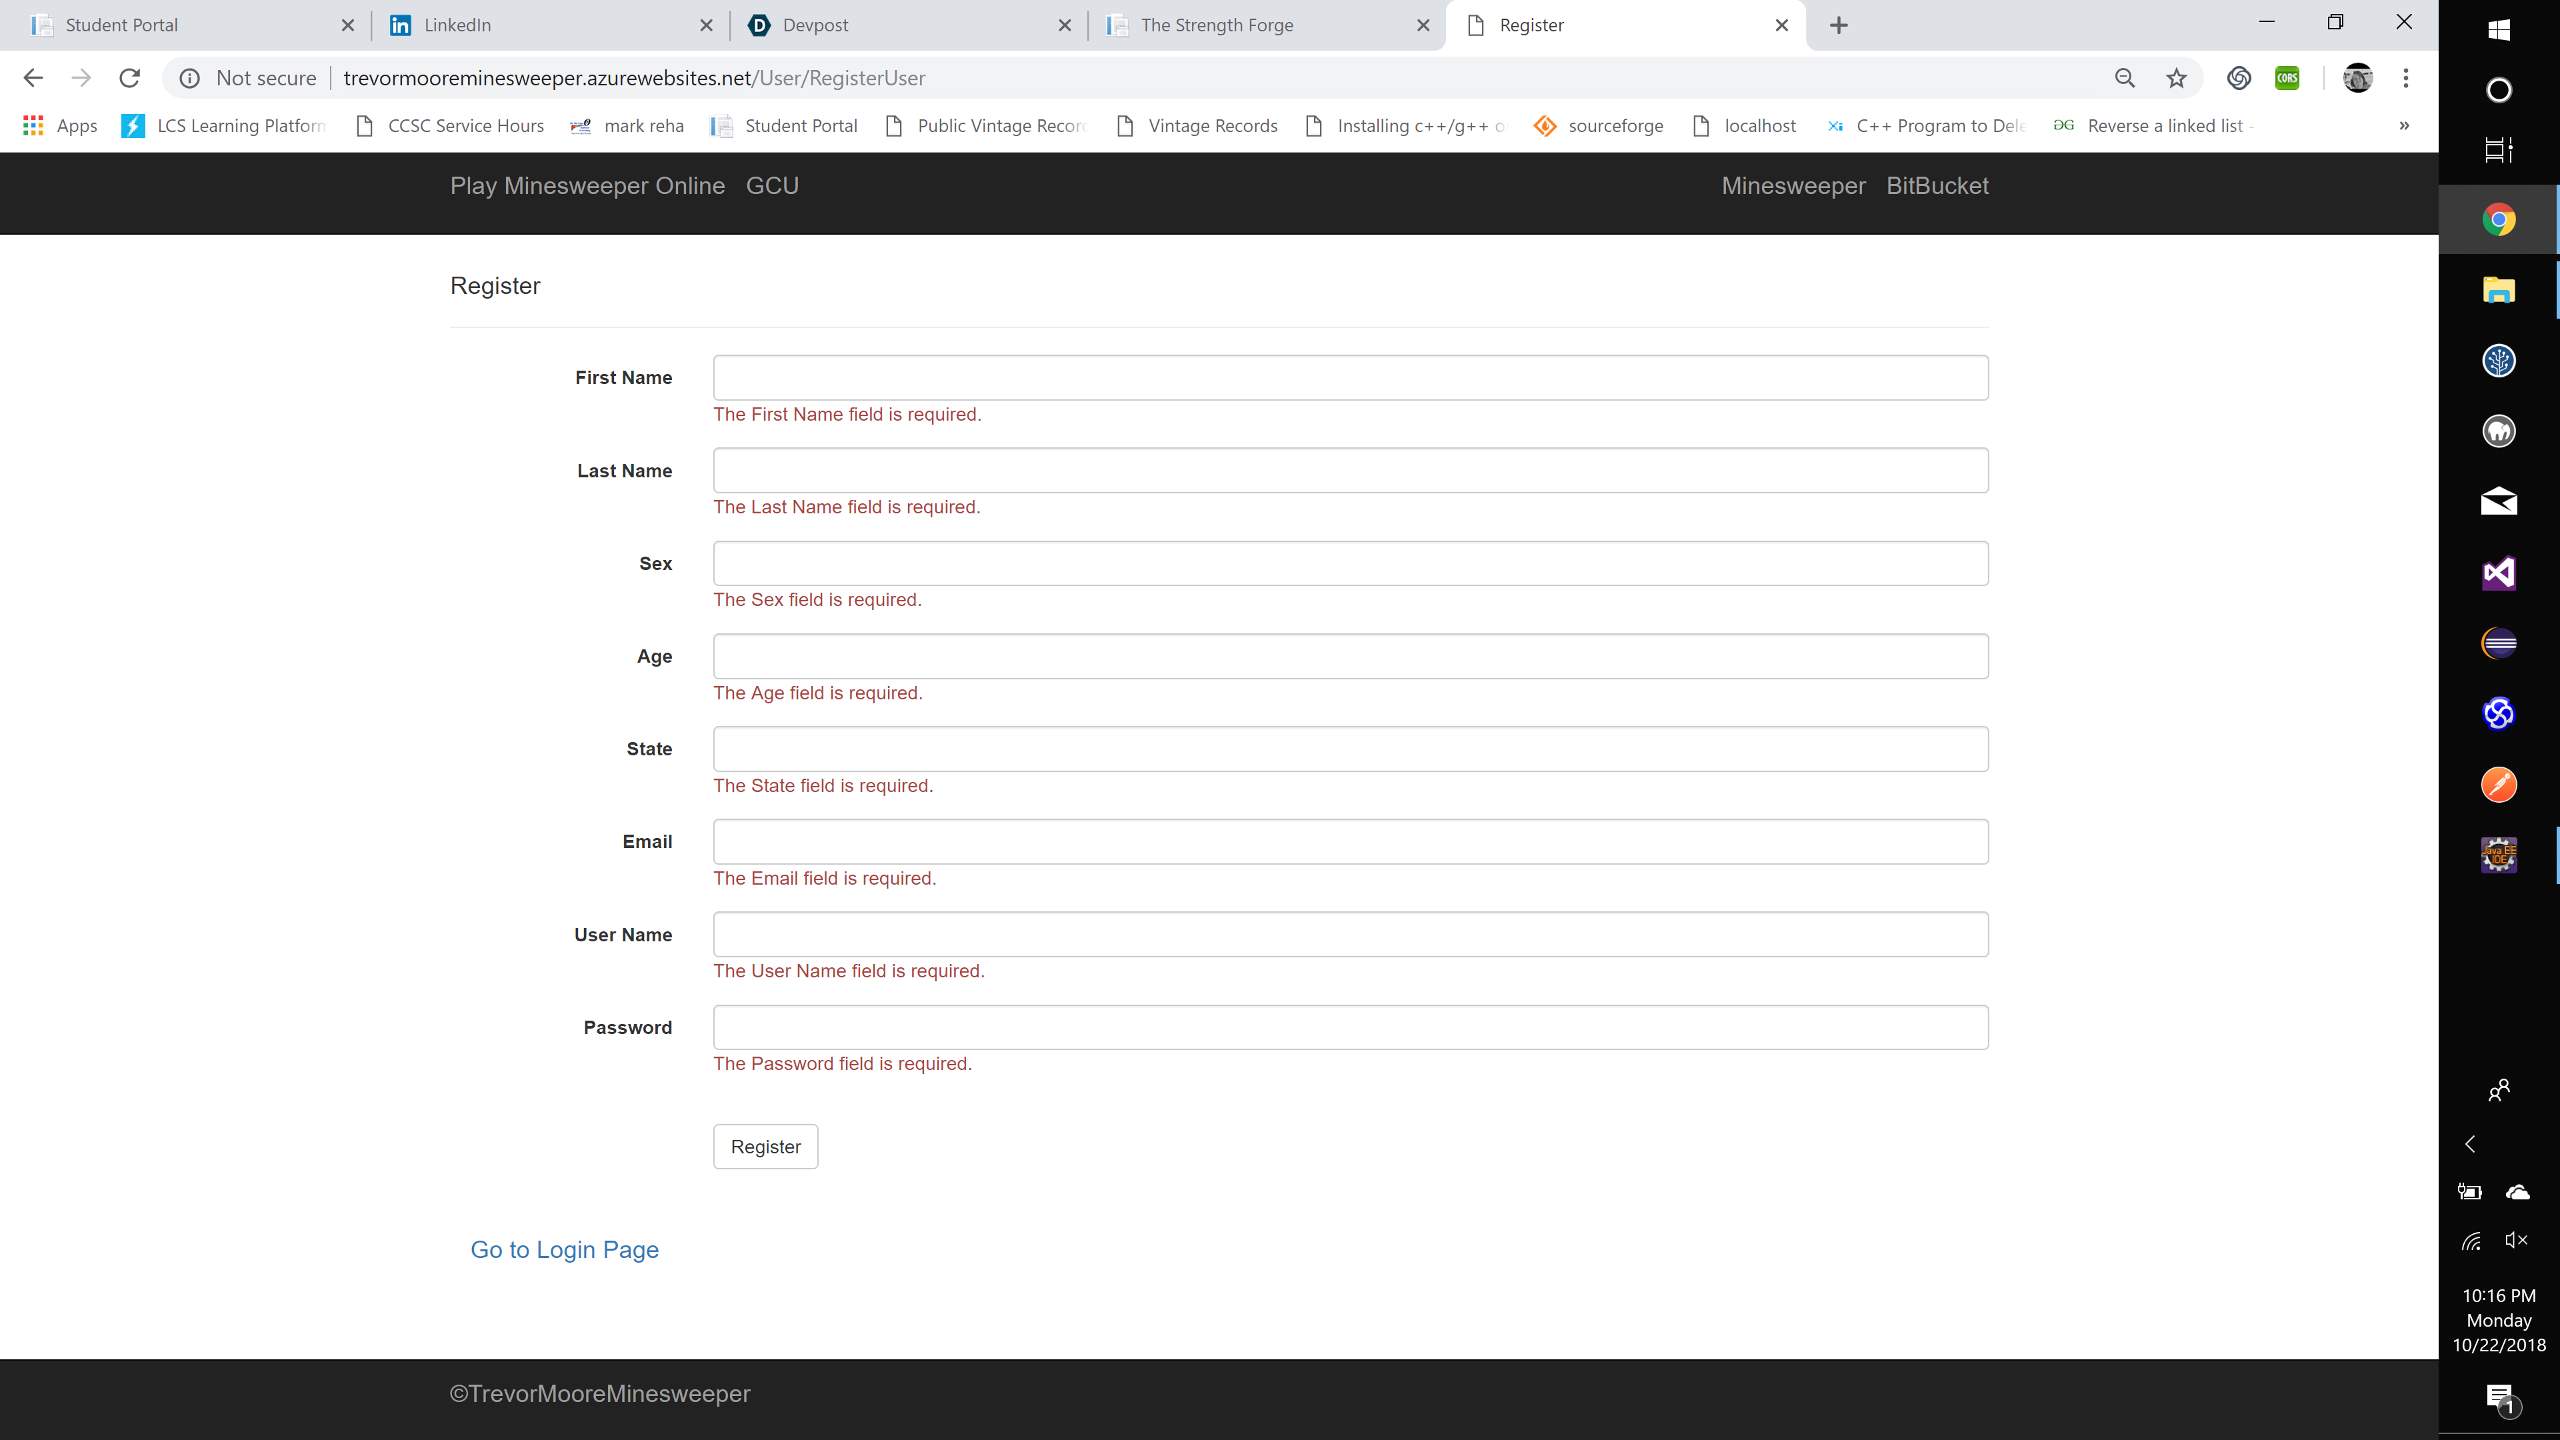
Task: Expand the system tray chevron
Action: pyautogui.click(x=2471, y=1144)
